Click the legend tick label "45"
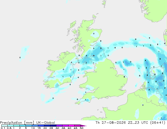The image size is (167, 129). pyautogui.click(x=75, y=128)
